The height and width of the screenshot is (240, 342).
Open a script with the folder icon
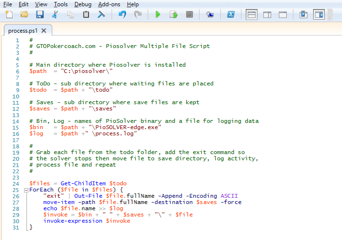tap(24, 15)
